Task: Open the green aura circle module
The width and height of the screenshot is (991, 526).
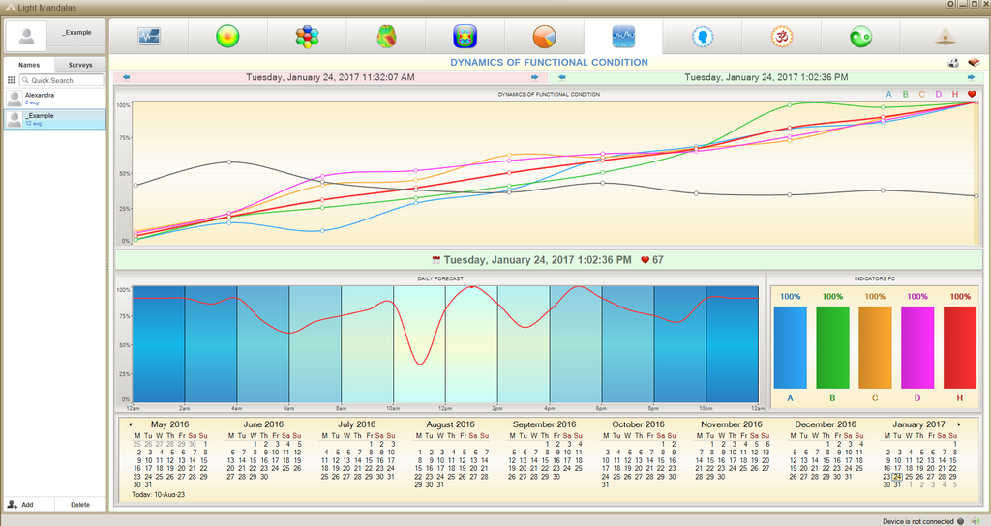Action: click(x=227, y=37)
